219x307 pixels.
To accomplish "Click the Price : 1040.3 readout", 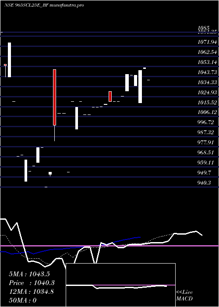I will (32, 283).
